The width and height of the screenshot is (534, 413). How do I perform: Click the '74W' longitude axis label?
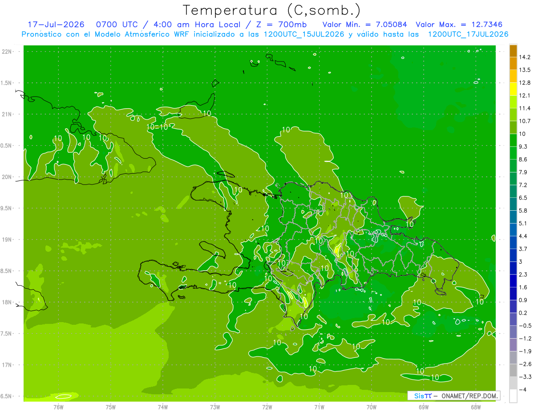pos(163,407)
